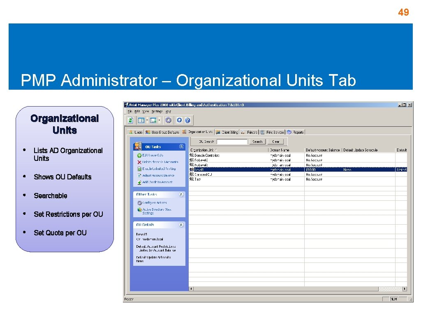Click the green arrow Edit OUs icon
The image size is (421, 316).
pyautogui.click(x=139, y=155)
